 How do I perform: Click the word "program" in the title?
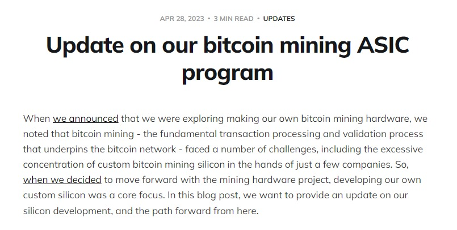pyautogui.click(x=228, y=73)
